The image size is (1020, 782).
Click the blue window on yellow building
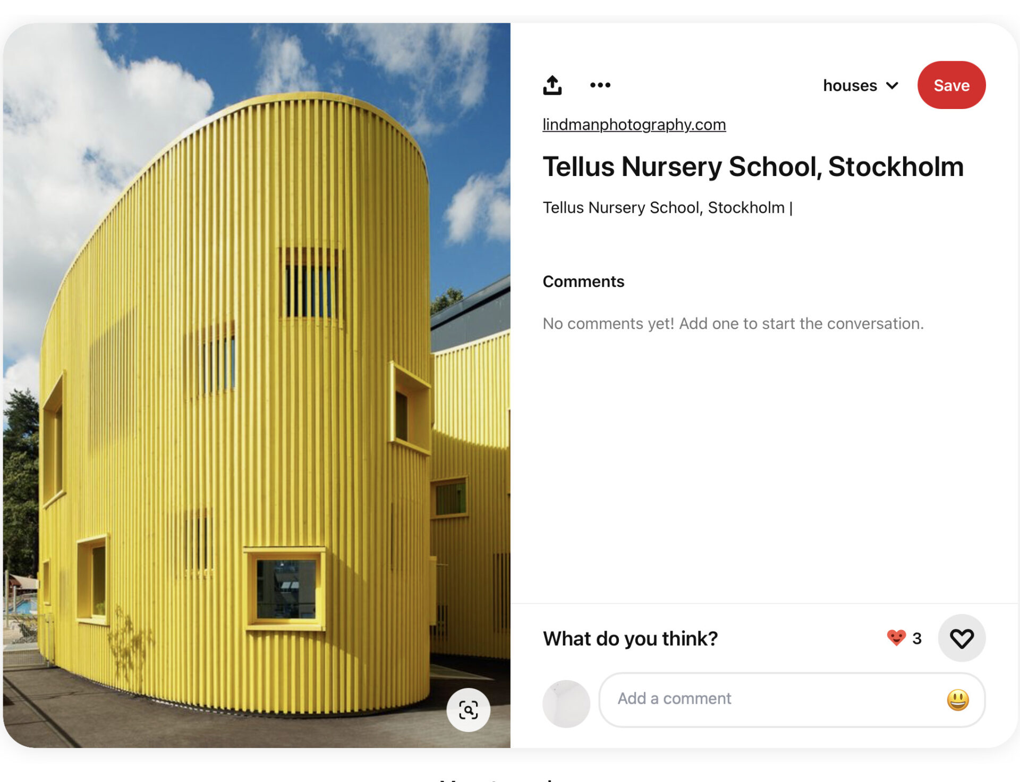tap(286, 589)
